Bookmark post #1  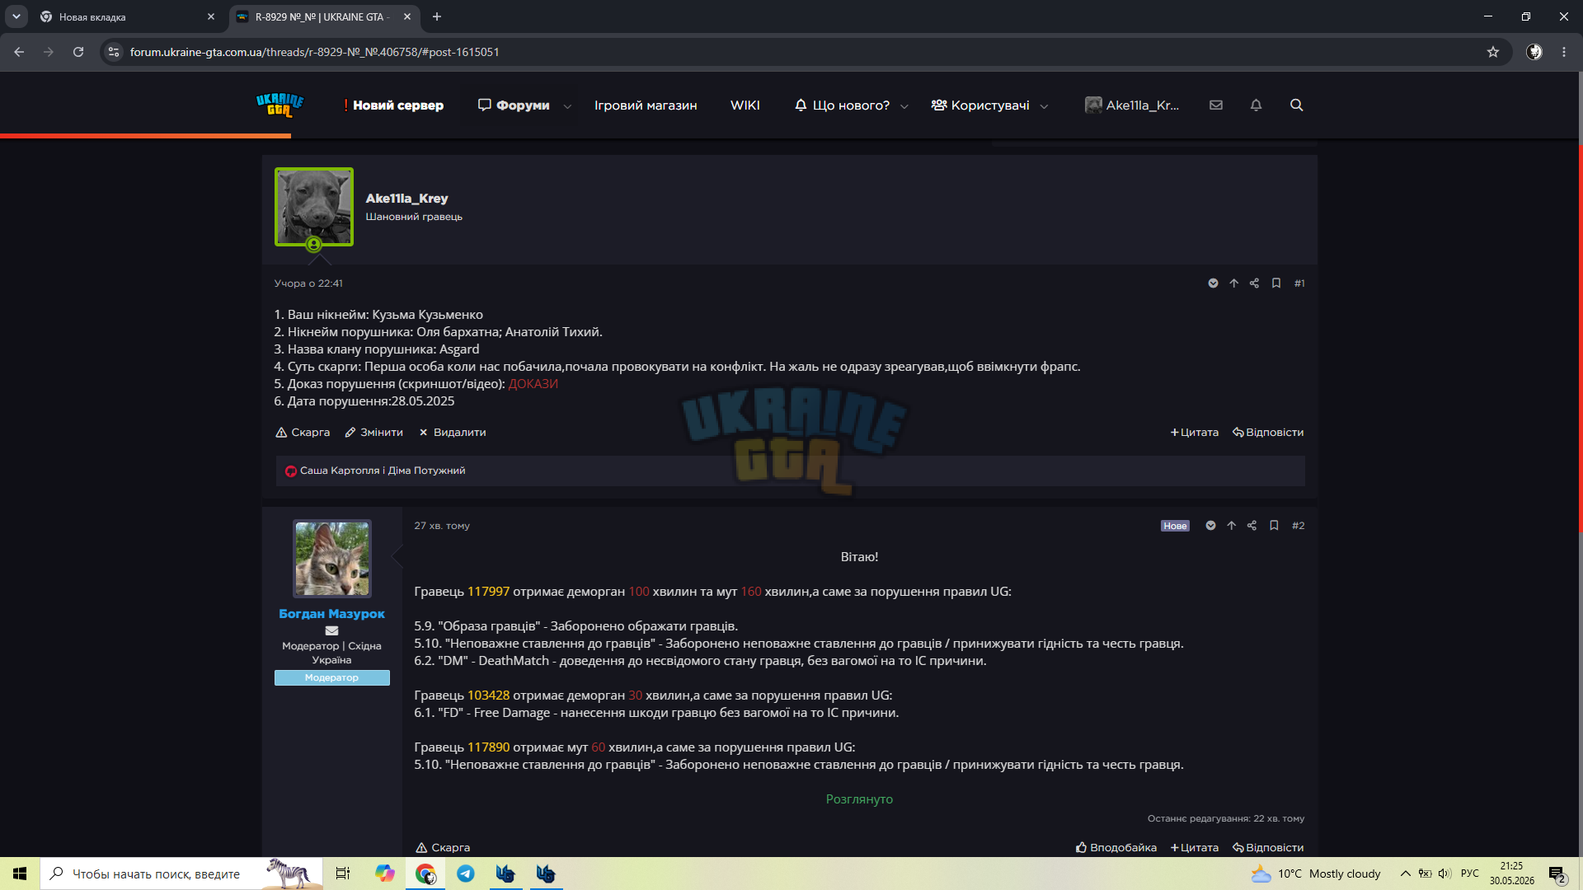[x=1276, y=283]
